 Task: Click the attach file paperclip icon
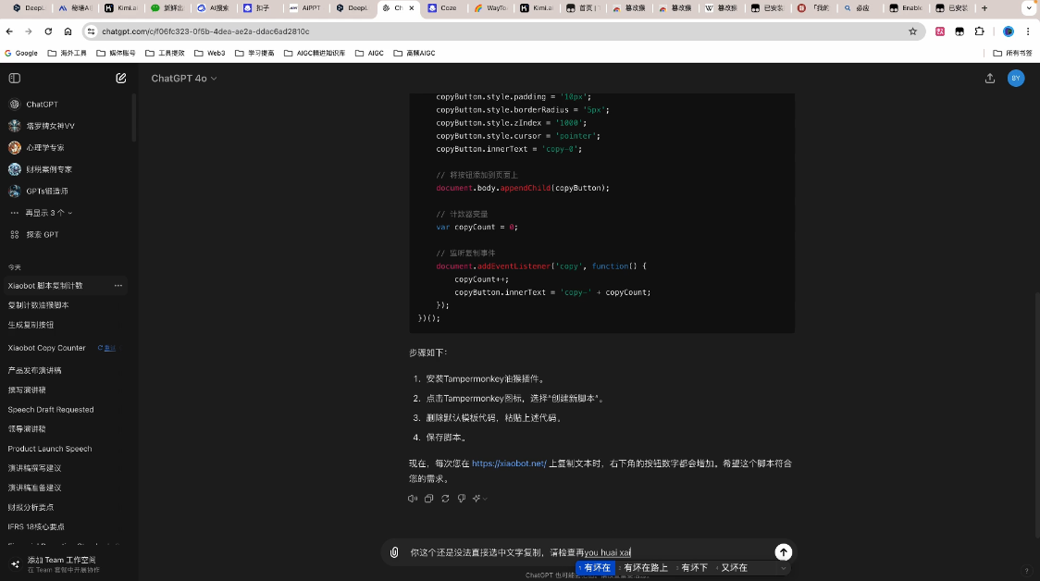[394, 552]
